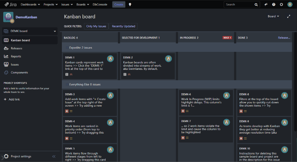Screen dimensions: 297x162
Task: Click the Reports chart icon
Action: [6, 57]
